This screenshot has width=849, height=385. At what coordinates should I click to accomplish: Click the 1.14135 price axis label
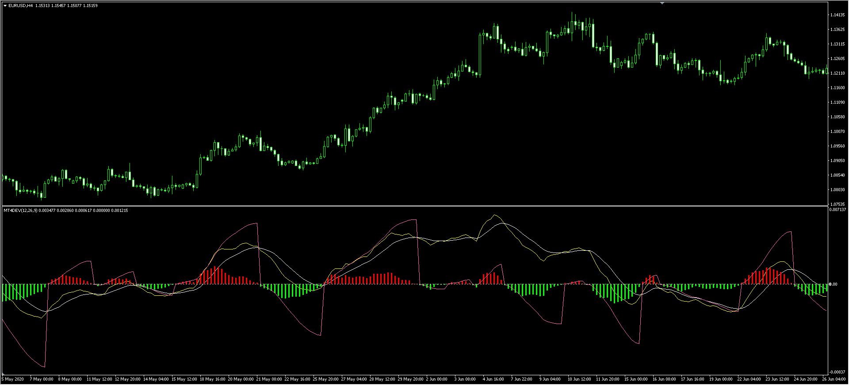[838, 15]
